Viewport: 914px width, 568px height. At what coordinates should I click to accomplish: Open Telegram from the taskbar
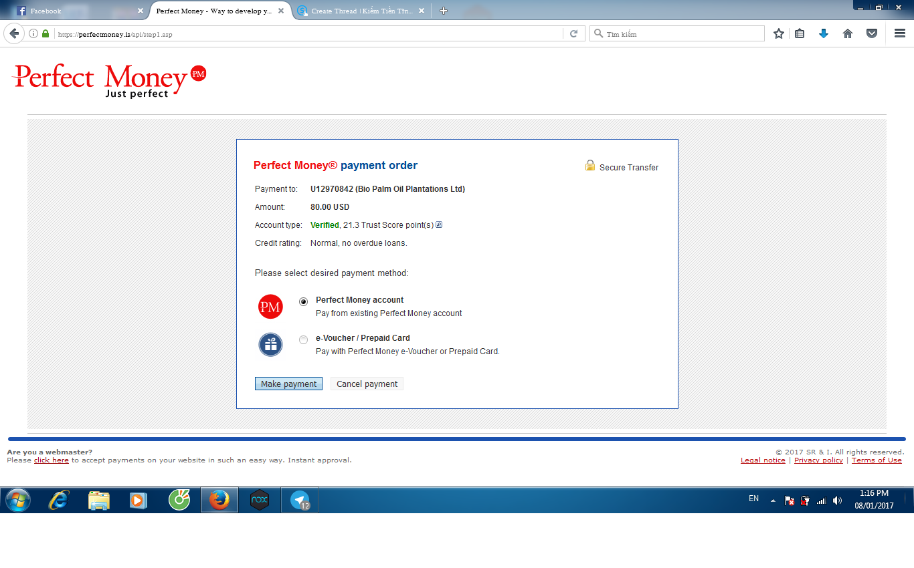tap(300, 500)
